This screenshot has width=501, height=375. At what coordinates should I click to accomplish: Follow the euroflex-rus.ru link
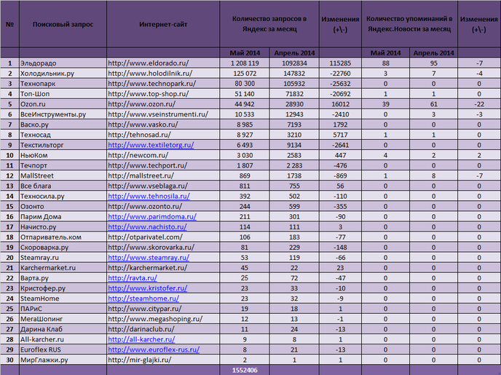point(154,350)
